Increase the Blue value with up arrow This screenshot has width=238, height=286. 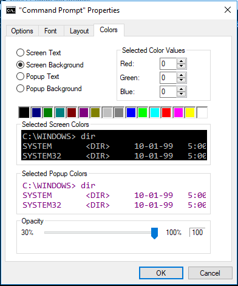click(x=181, y=89)
